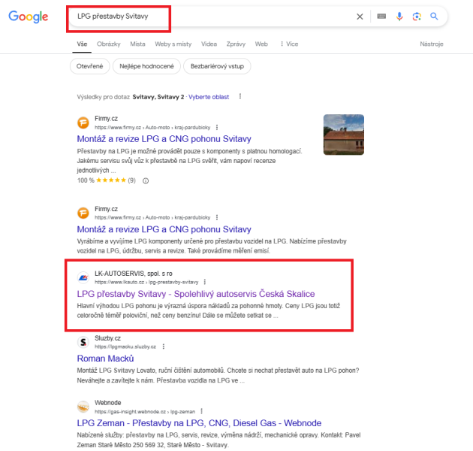Open the Zprávy tab
This screenshot has height=451, width=473.
(236, 44)
